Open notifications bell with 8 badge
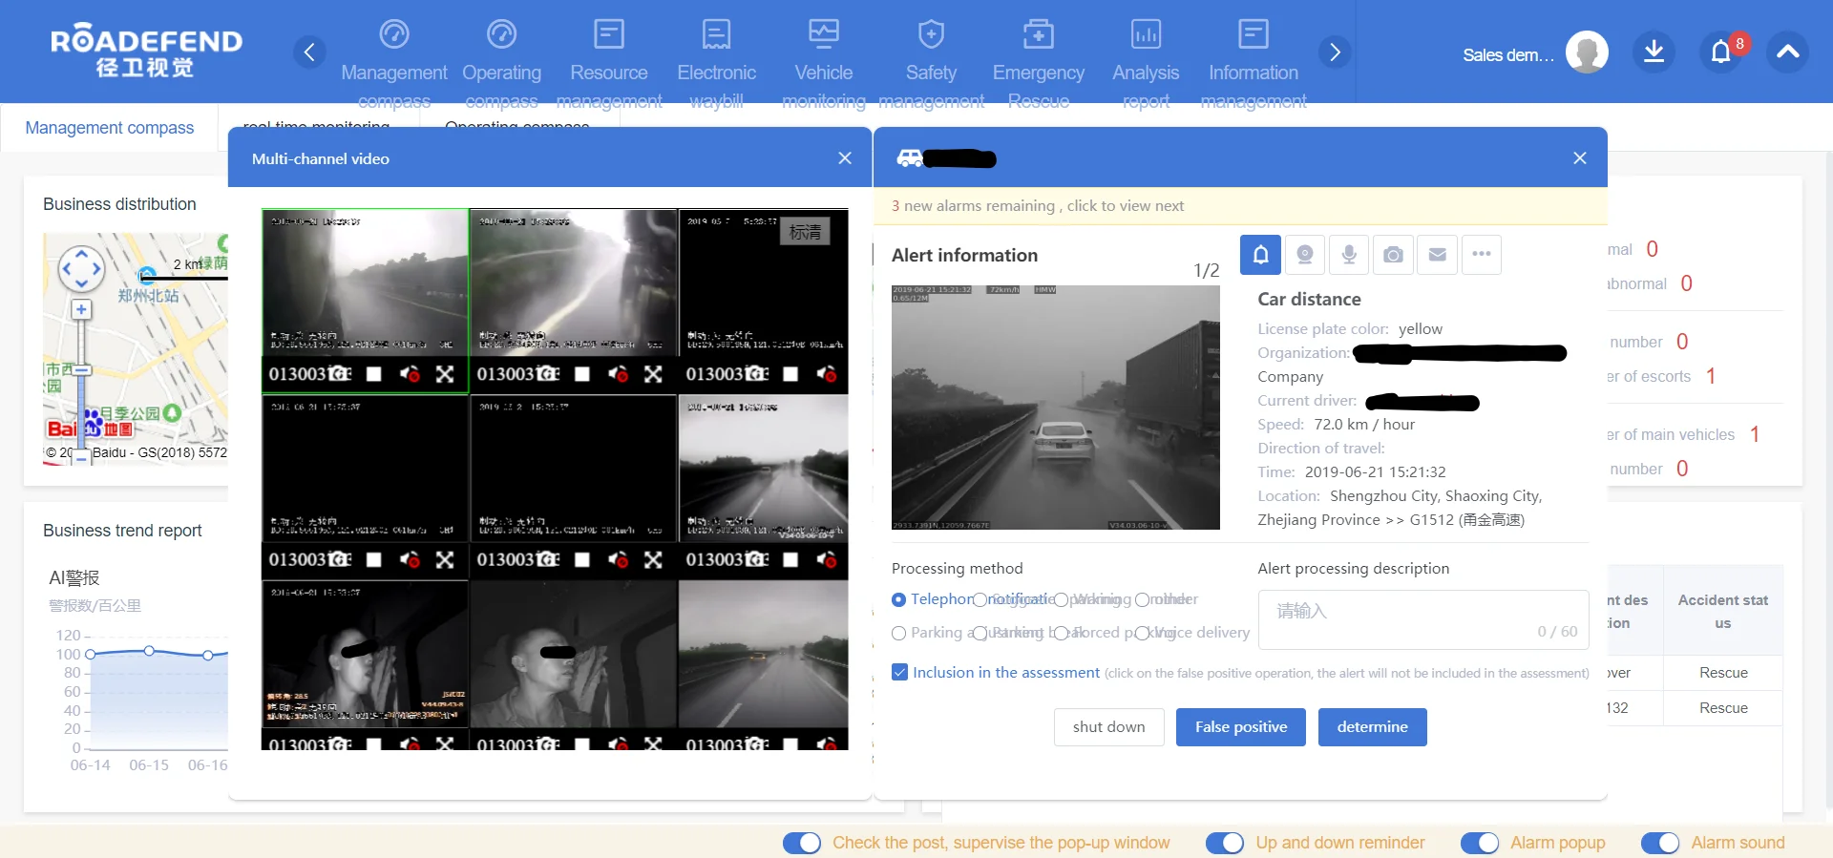The width and height of the screenshot is (1833, 858). (1720, 52)
